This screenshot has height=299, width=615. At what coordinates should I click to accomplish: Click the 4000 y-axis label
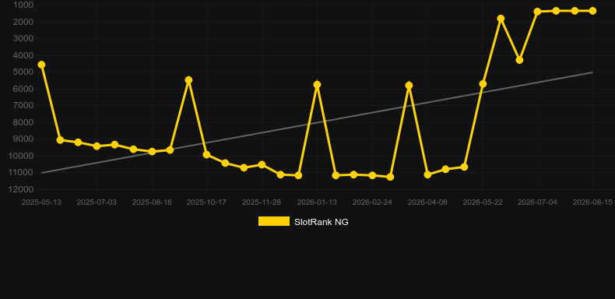[x=23, y=55]
